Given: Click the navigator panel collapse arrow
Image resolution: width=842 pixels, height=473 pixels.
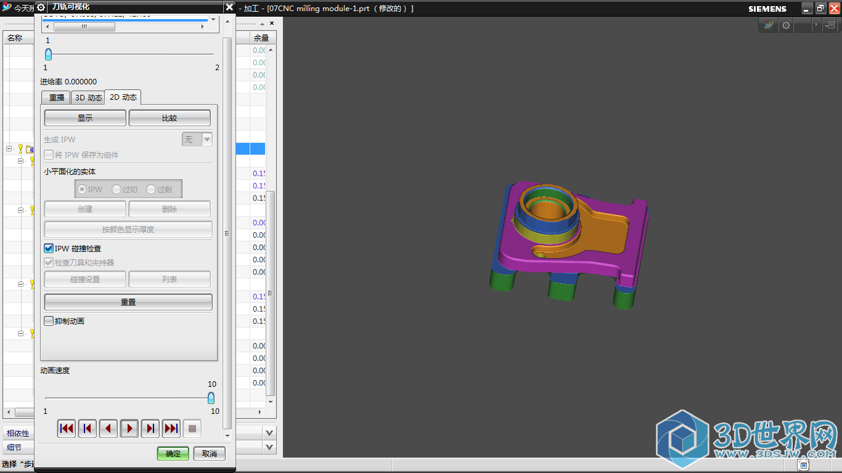Looking at the screenshot, I should click(261, 23).
